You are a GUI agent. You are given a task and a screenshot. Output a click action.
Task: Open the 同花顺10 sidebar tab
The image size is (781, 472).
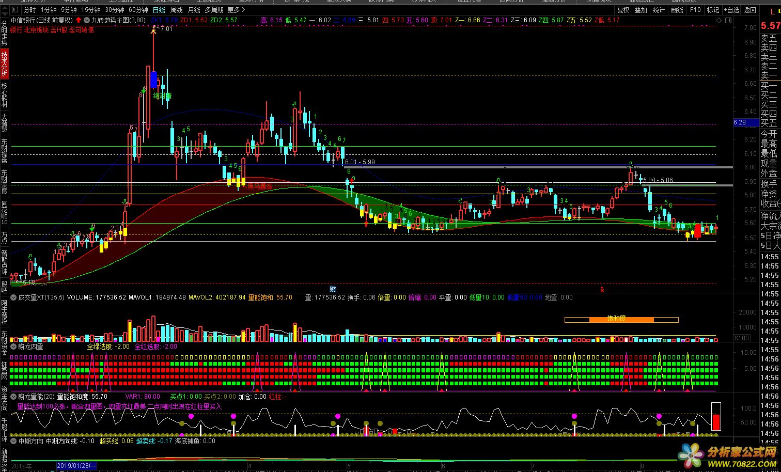pos(5,212)
